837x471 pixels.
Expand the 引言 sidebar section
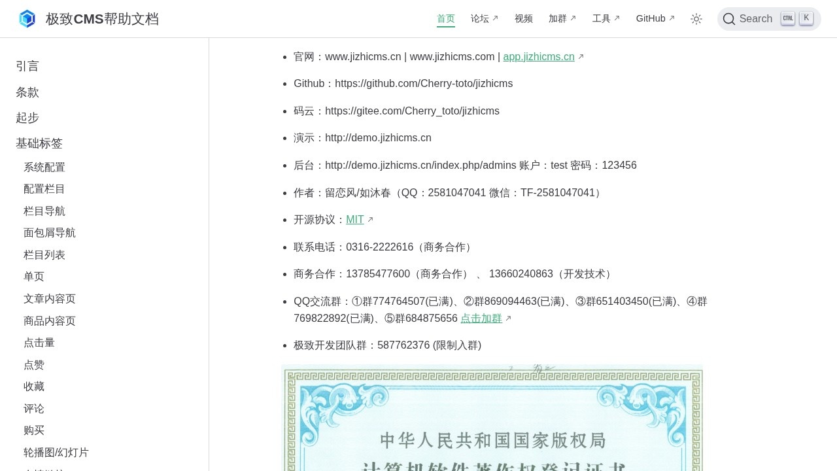pyautogui.click(x=27, y=66)
